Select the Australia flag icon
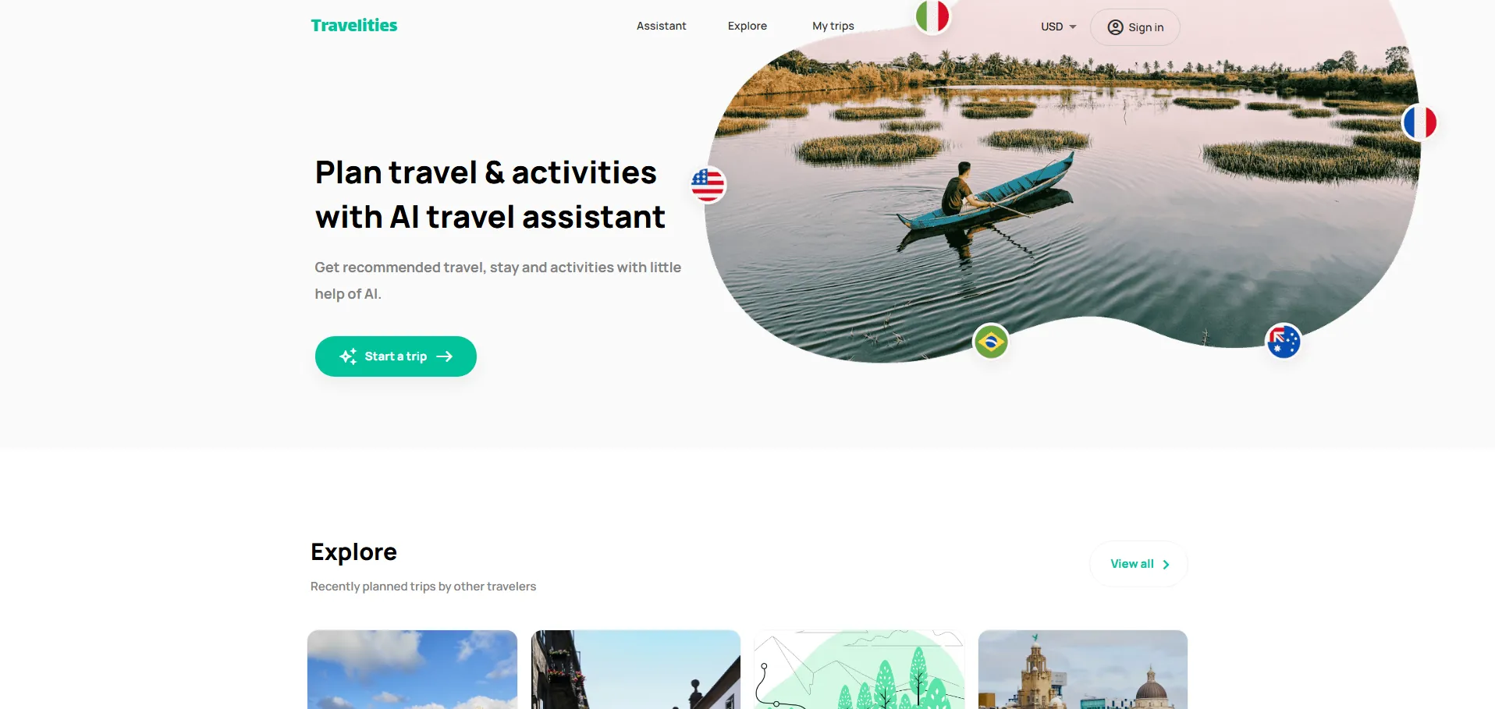This screenshot has height=709, width=1495. (x=1284, y=342)
